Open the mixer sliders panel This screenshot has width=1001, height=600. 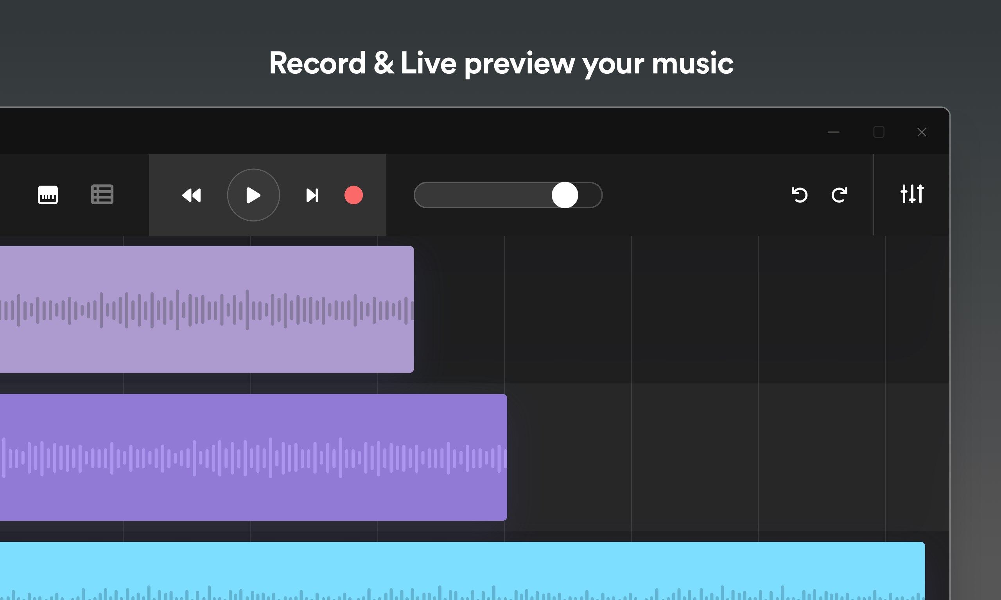point(913,195)
